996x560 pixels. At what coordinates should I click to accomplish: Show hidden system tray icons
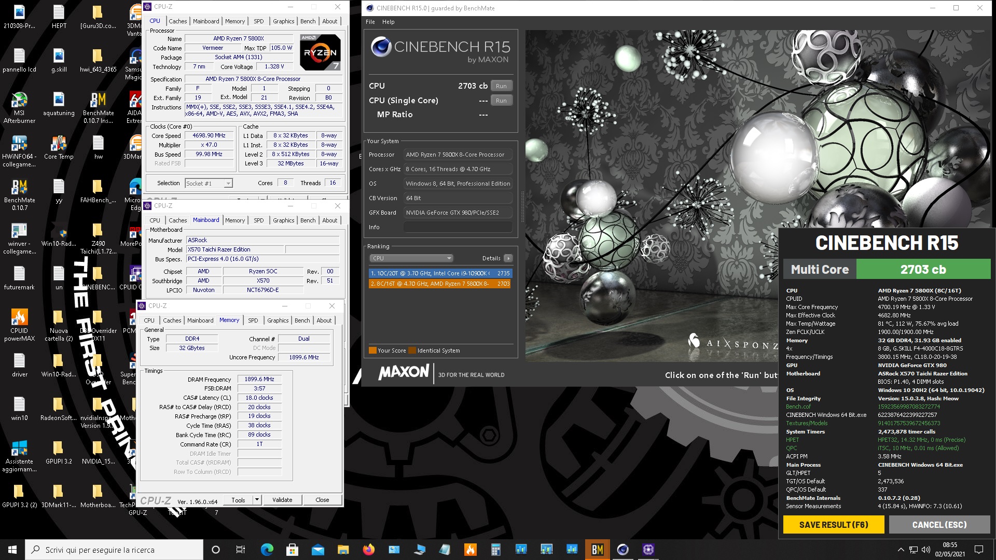(901, 550)
